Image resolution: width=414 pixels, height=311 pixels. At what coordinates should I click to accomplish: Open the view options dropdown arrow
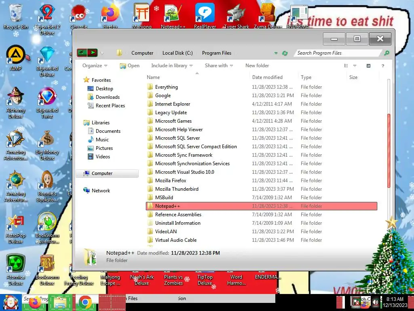[355, 66]
